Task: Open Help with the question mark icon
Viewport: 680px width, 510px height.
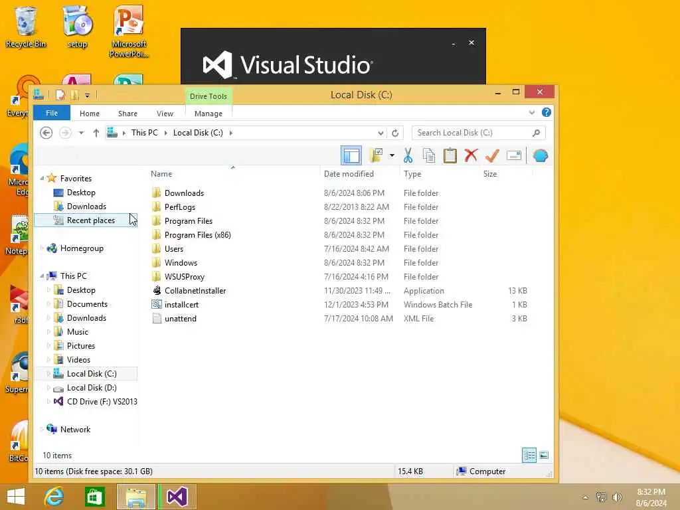Action: [x=547, y=113]
